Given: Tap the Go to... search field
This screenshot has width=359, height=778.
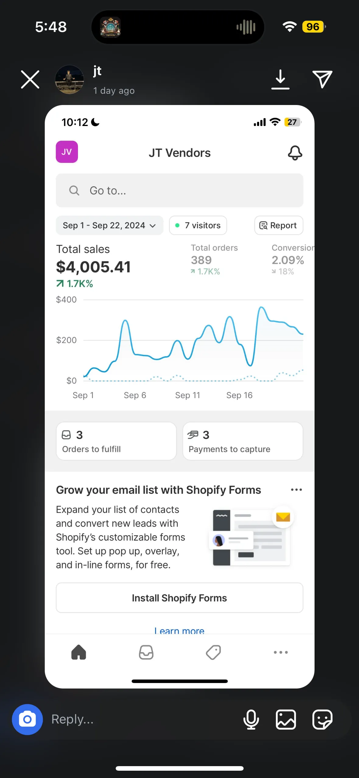Looking at the screenshot, I should point(179,191).
